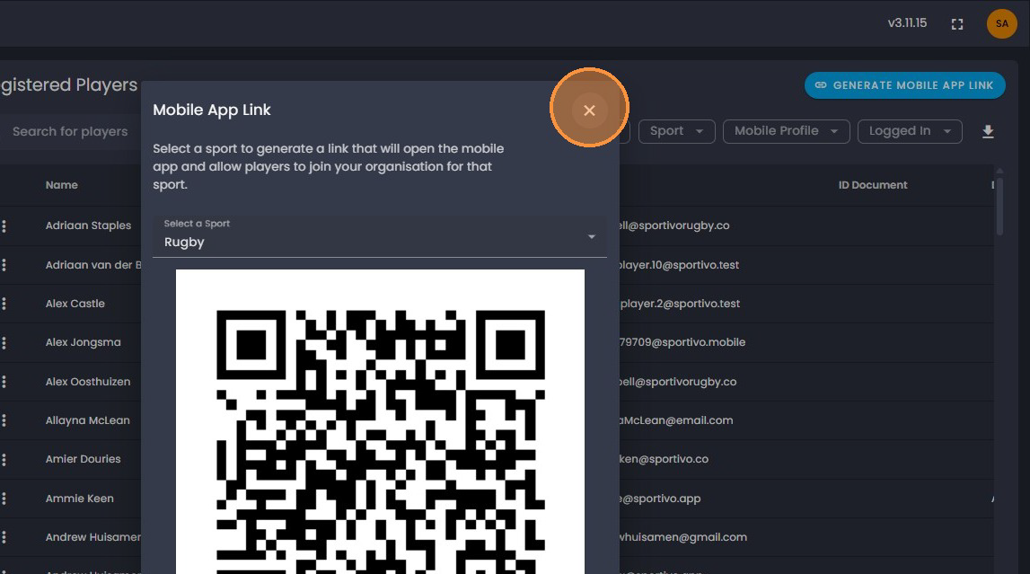Open row menu for Ammie Keen
Image resolution: width=1030 pixels, height=574 pixels.
coord(4,499)
